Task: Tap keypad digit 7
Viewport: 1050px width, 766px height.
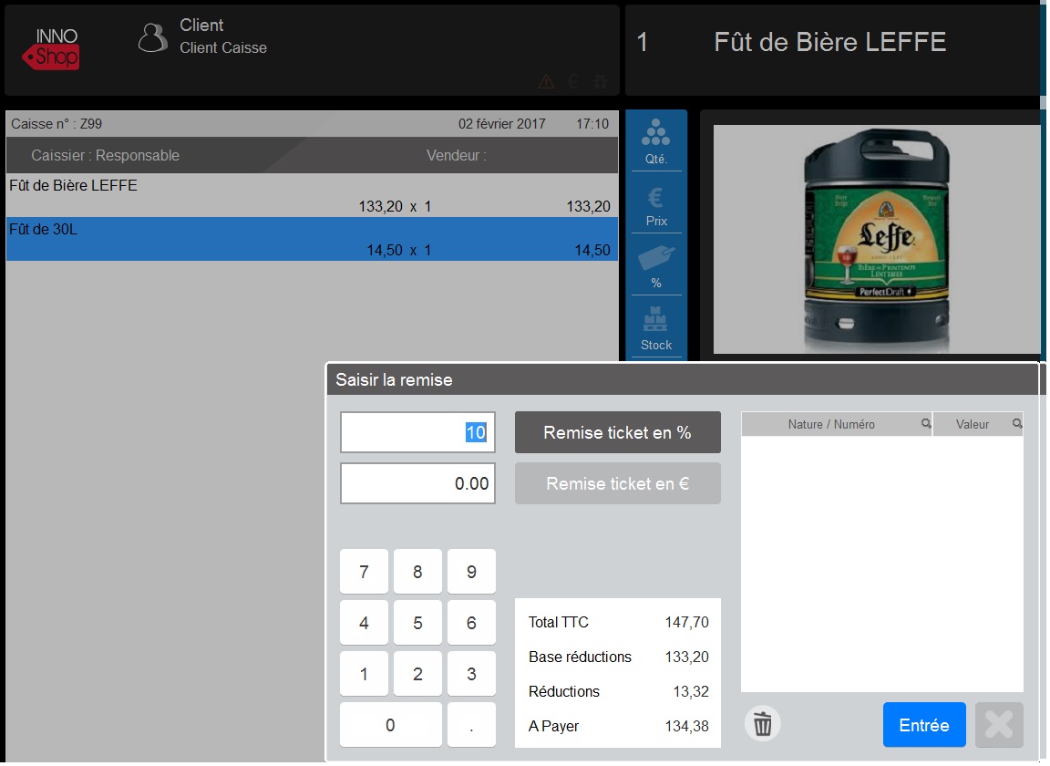Action: 364,572
